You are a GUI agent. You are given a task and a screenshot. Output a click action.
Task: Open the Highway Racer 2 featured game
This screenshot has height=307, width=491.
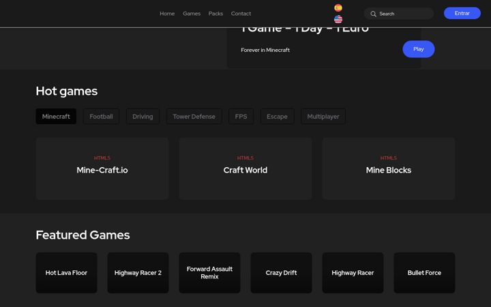[x=138, y=273]
